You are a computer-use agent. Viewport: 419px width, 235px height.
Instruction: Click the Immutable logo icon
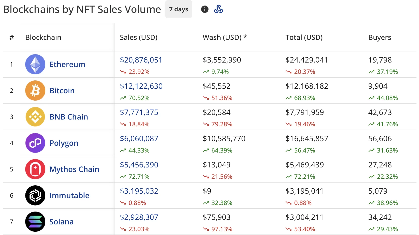35,195
